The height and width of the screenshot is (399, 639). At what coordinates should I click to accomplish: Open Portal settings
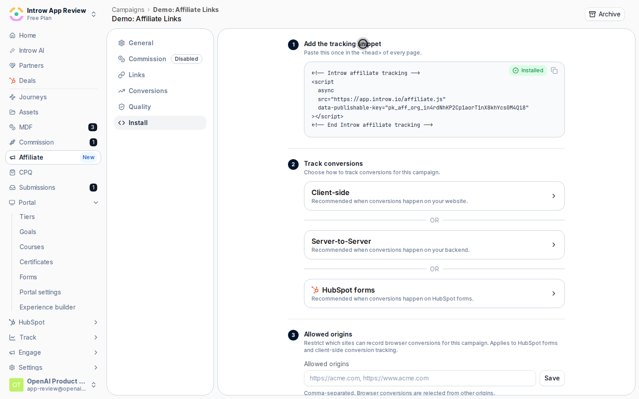tap(40, 292)
